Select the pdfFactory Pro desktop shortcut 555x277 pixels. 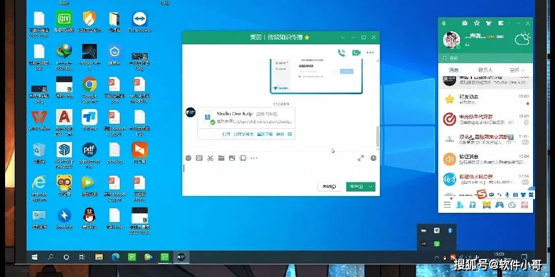point(90,155)
